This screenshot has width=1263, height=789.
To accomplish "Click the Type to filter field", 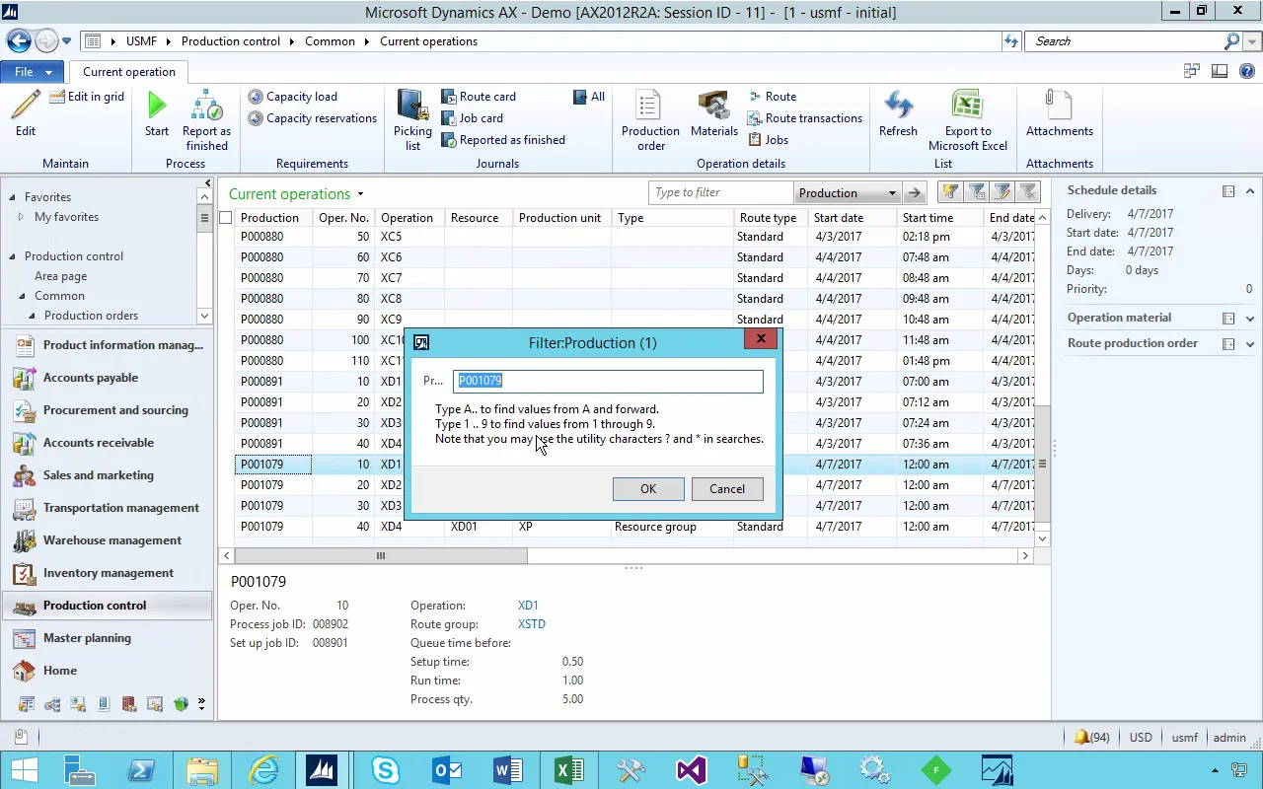I will pyautogui.click(x=720, y=192).
